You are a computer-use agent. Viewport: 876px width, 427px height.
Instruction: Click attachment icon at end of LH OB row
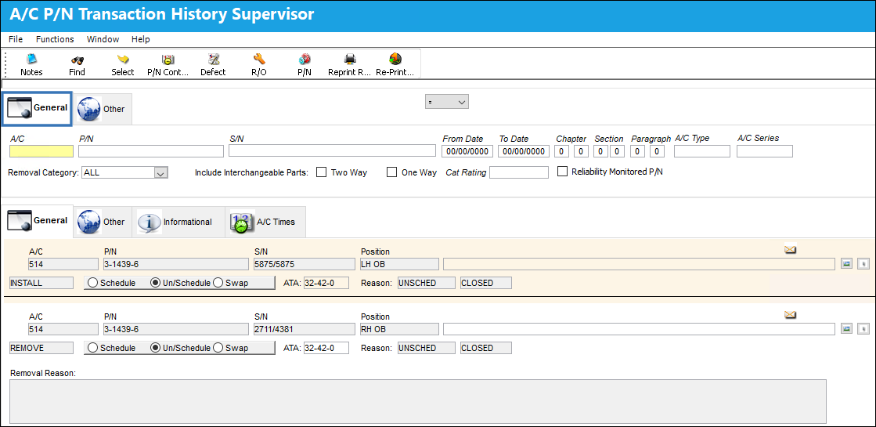coord(864,264)
